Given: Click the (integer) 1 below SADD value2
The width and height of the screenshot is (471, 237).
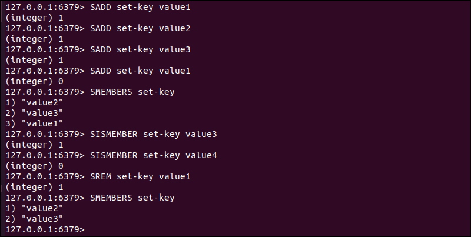Looking at the screenshot, I should 34,39.
